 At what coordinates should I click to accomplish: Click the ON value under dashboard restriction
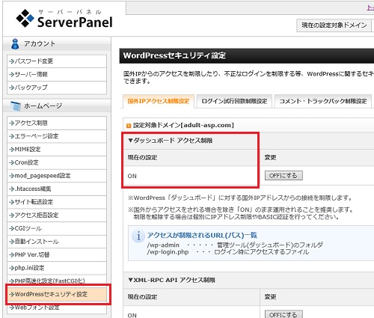coord(132,176)
